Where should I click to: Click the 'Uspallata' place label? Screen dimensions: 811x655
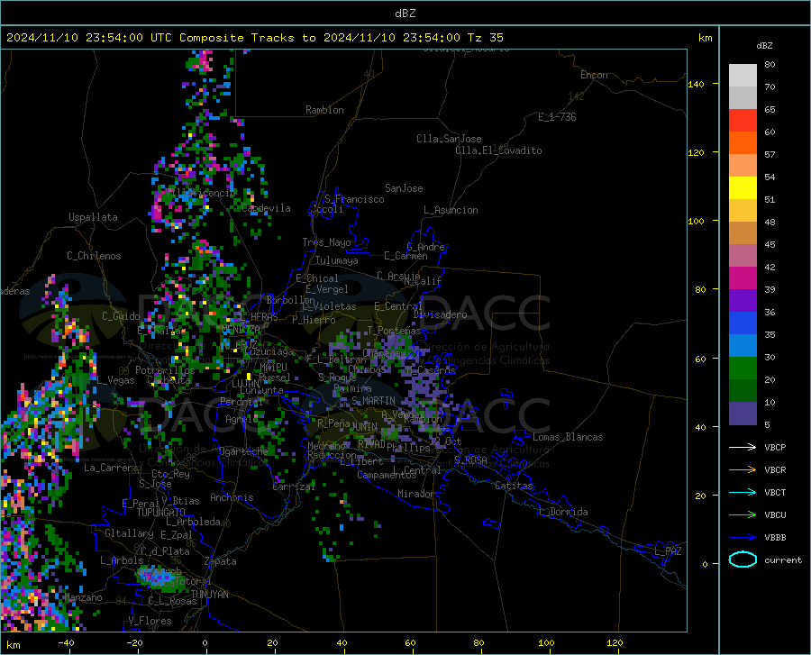(x=93, y=217)
